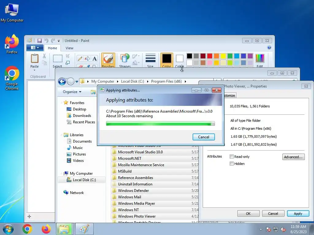Select Color 1 black swatch
This screenshot has width=314, height=235.
coord(167,60)
